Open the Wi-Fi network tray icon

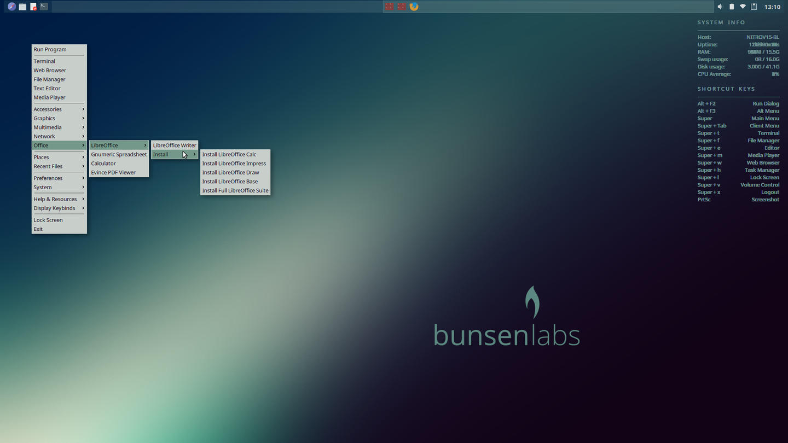tap(743, 7)
